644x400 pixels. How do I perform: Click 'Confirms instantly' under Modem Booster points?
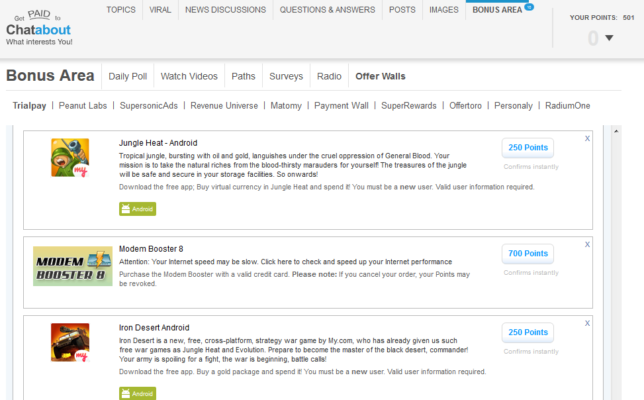coord(531,273)
